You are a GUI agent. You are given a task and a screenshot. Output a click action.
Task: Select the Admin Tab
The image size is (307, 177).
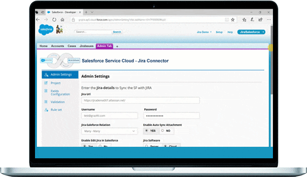click(105, 46)
